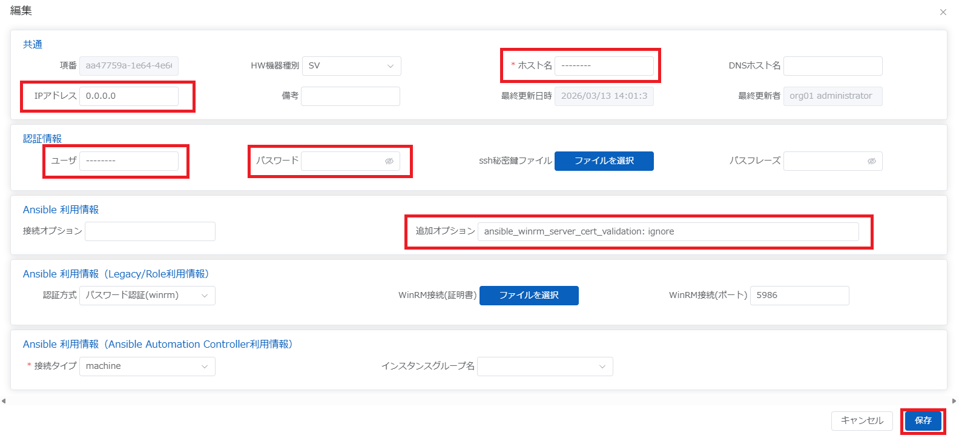Choose file for WinRM接続(証明書)
The height and width of the screenshot is (441, 959).
[529, 296]
